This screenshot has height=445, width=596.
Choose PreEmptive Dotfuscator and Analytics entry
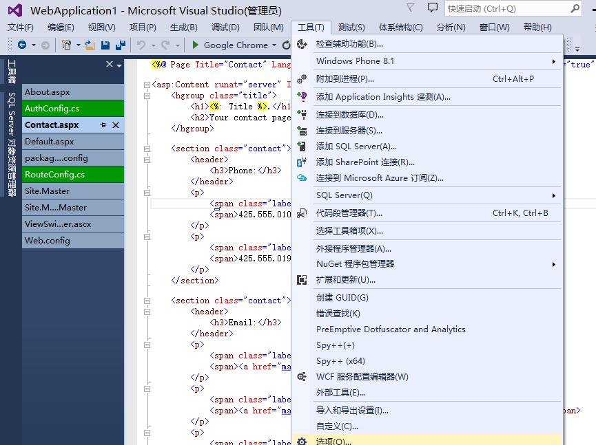[427, 329]
